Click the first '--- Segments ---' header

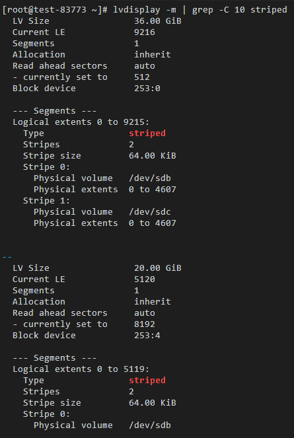(54, 111)
